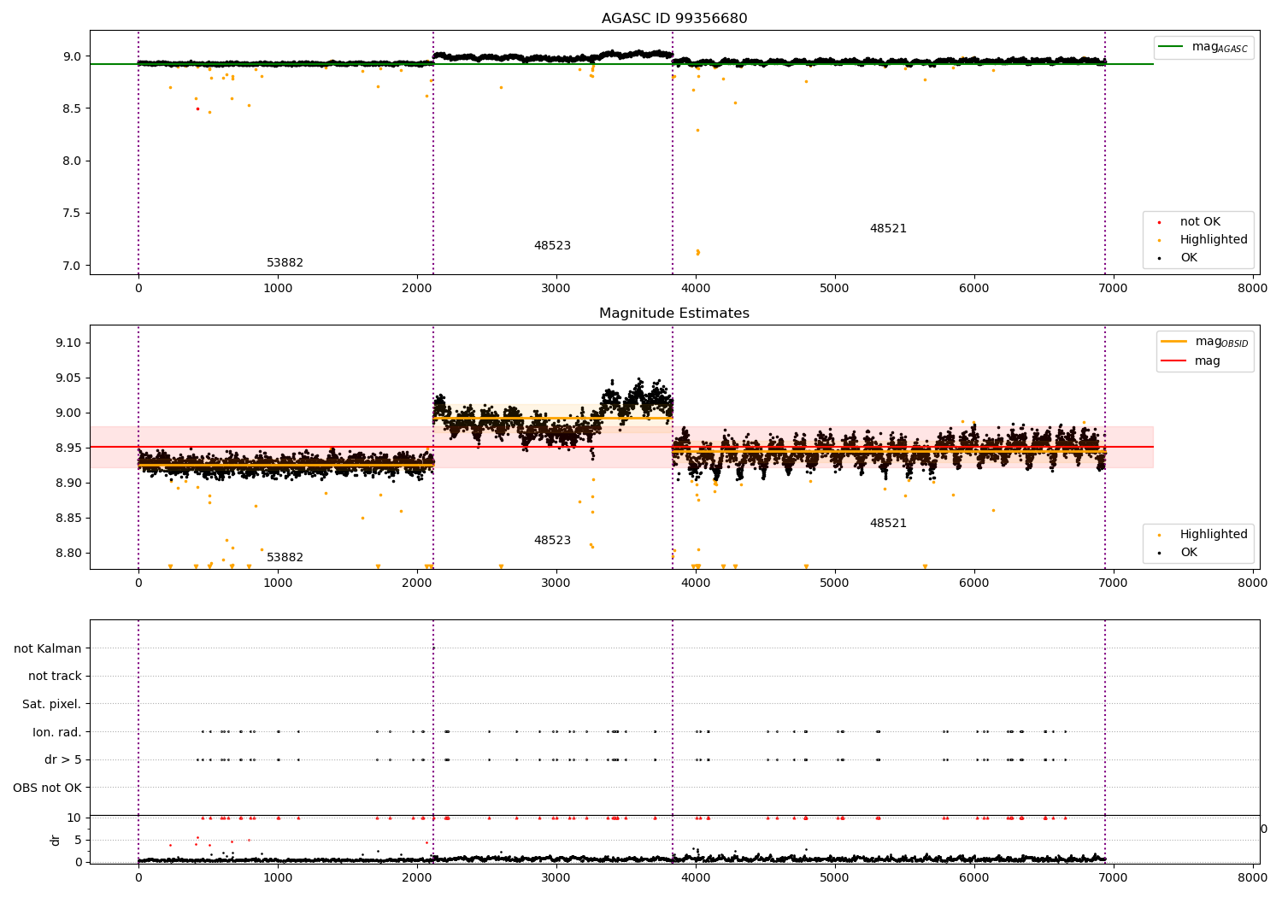Click the 'not Kalman' axis label

48,648
